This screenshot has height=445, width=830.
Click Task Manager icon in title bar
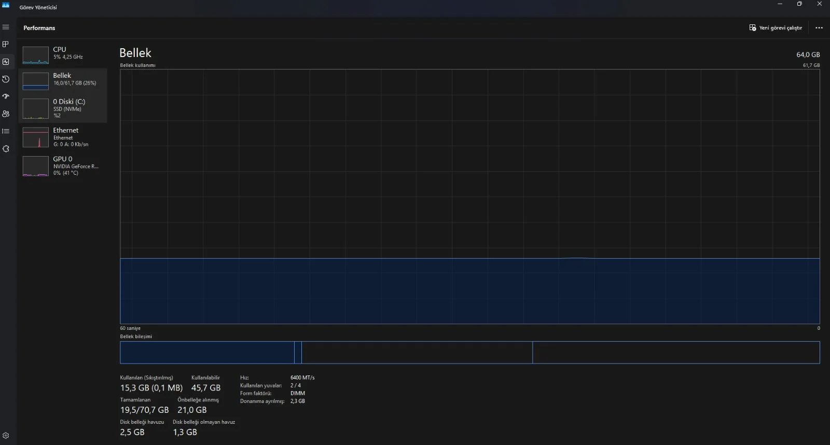[x=6, y=5]
